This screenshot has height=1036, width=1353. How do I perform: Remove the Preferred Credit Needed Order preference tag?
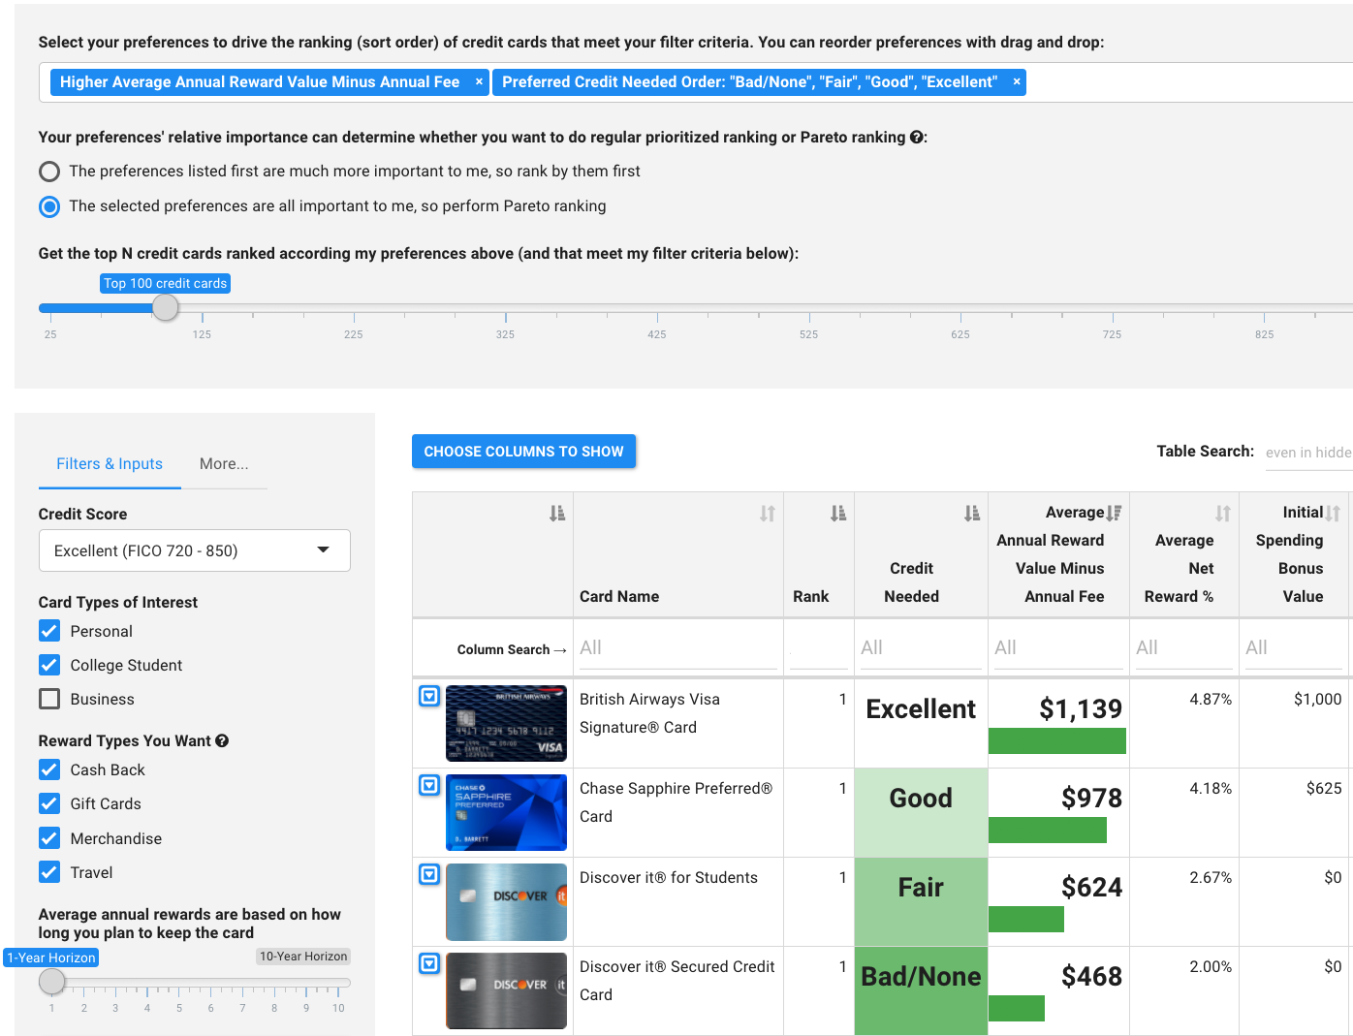[1017, 82]
